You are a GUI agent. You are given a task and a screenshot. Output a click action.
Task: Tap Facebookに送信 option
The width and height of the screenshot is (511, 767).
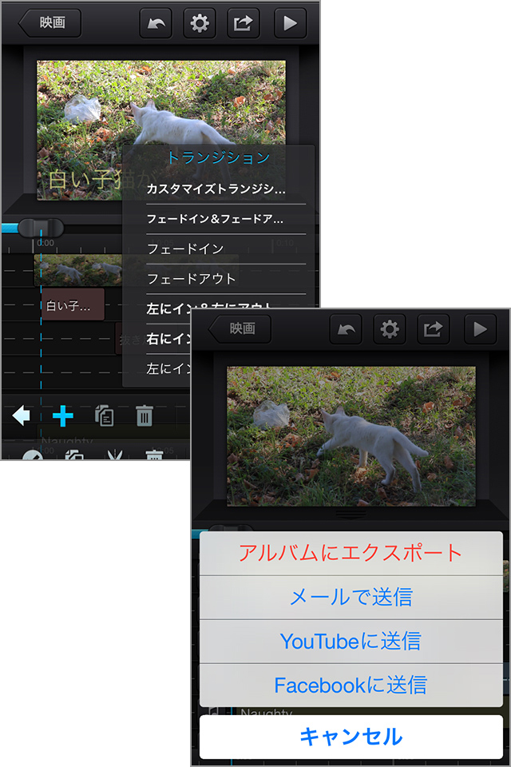tap(351, 685)
